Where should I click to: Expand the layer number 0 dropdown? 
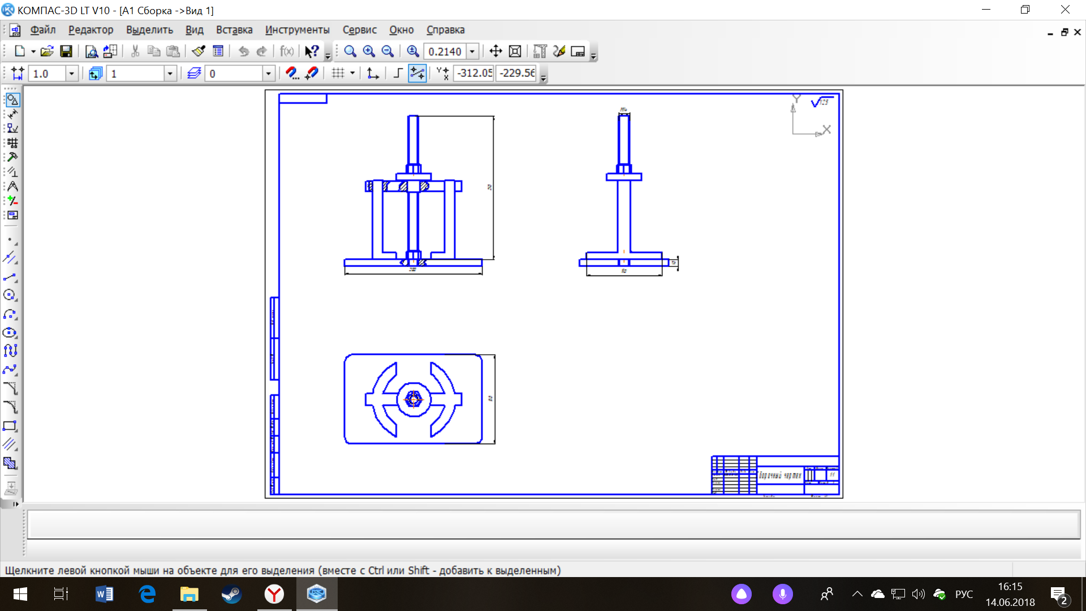point(269,74)
